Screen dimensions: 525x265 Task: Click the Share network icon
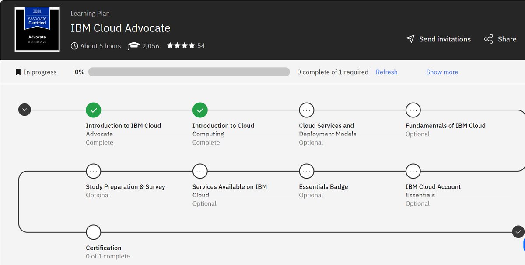tap(489, 39)
